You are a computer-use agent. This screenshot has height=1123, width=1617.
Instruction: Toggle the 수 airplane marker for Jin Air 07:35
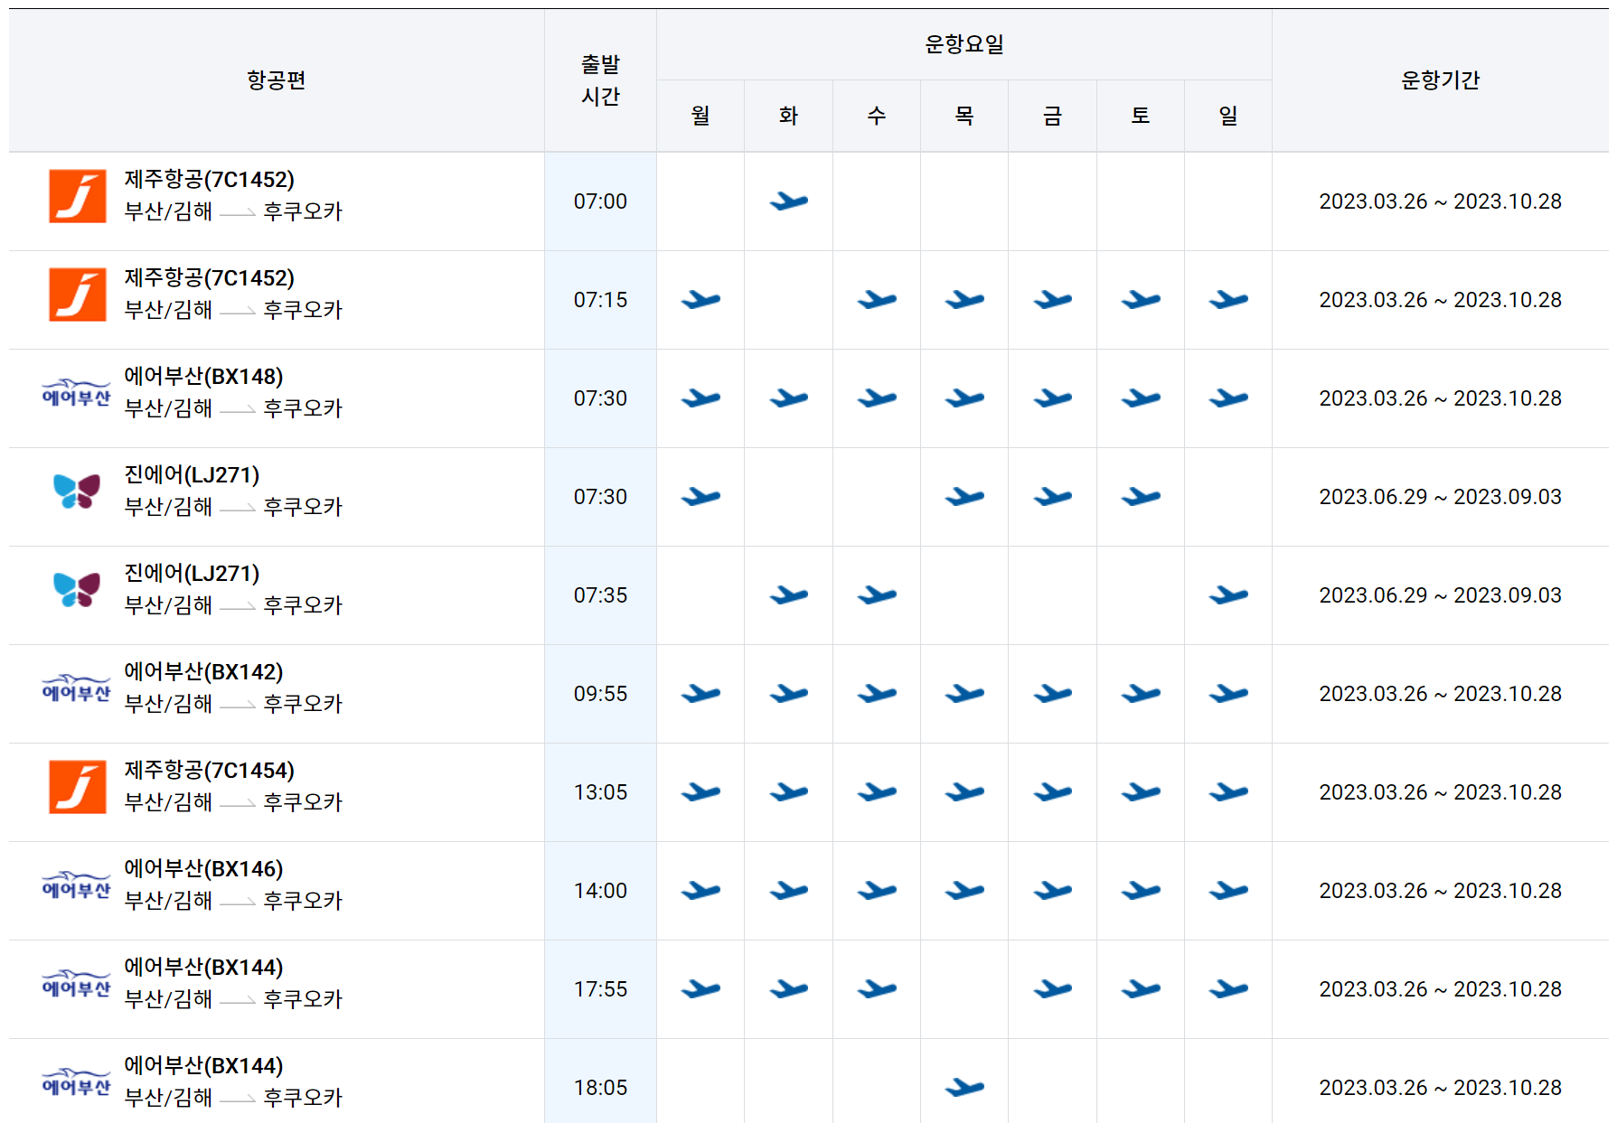pyautogui.click(x=874, y=594)
